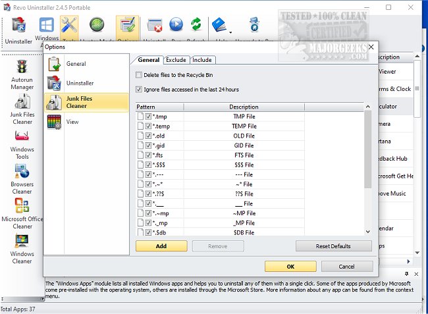The image size is (428, 314).
Task: Click the Reset Defaults button
Action: tap(333, 246)
